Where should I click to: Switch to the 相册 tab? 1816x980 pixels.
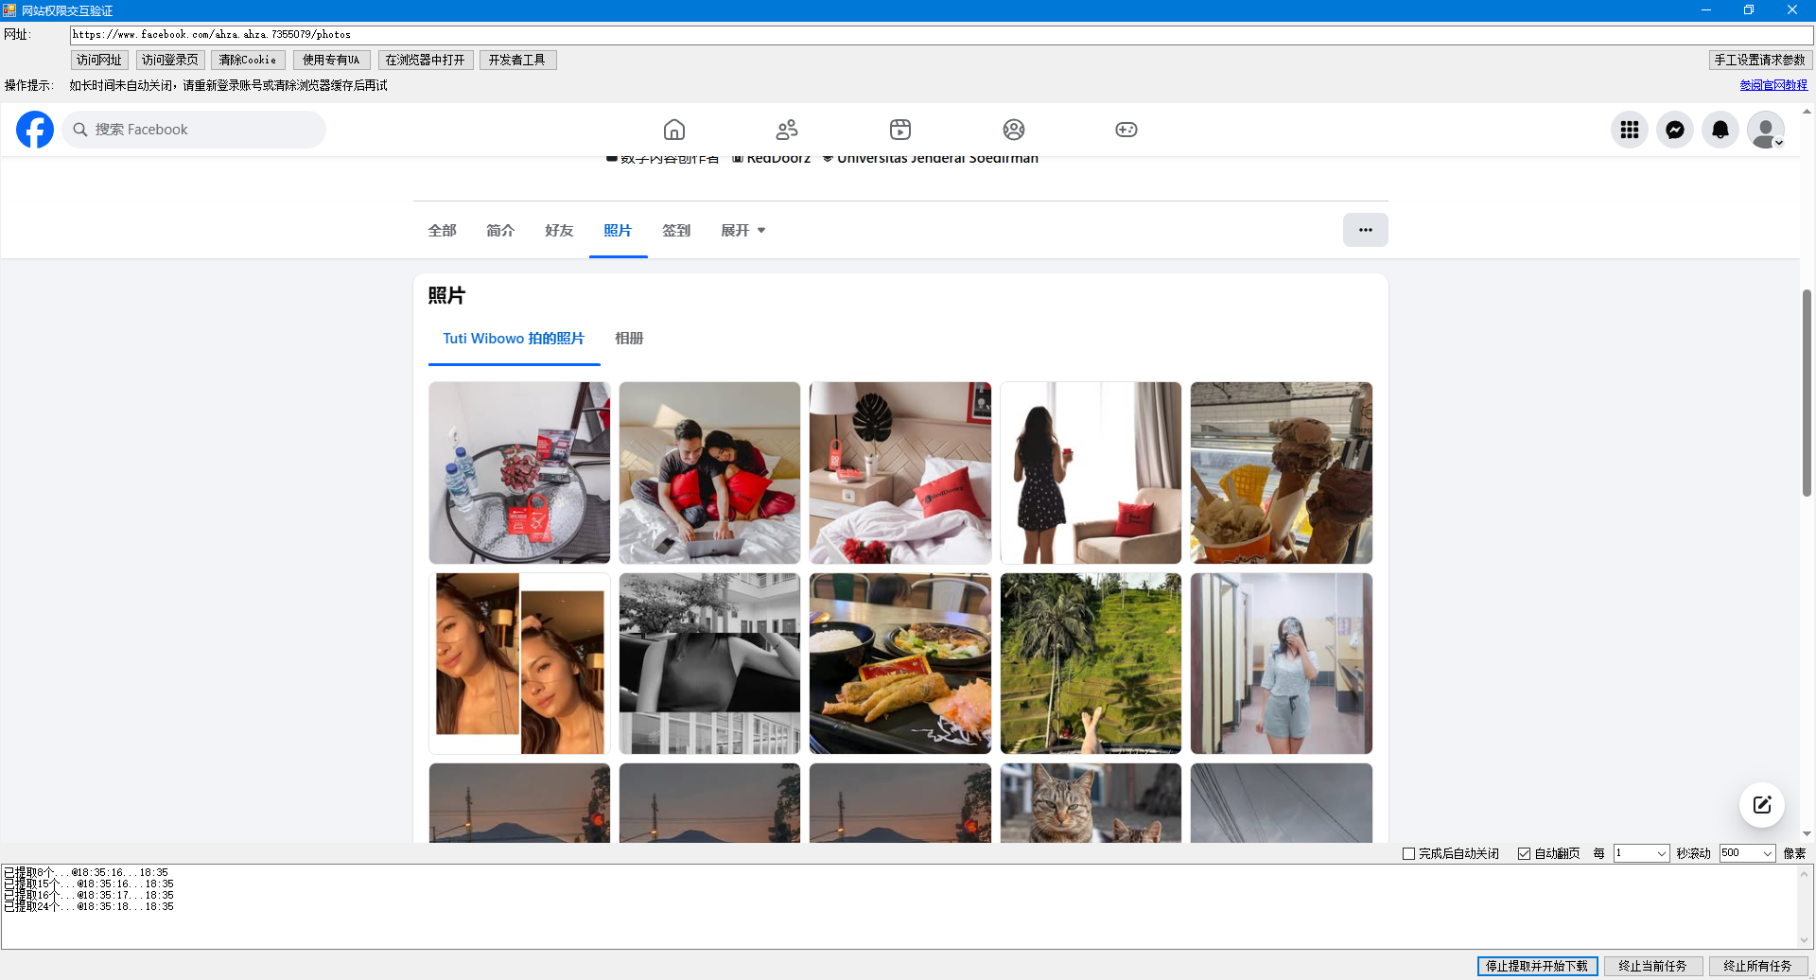[x=629, y=339]
